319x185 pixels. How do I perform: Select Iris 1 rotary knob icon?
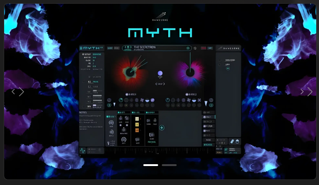point(121,100)
